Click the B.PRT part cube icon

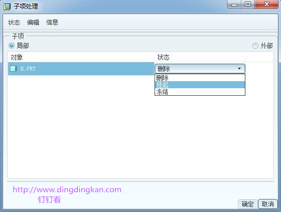pos(13,69)
